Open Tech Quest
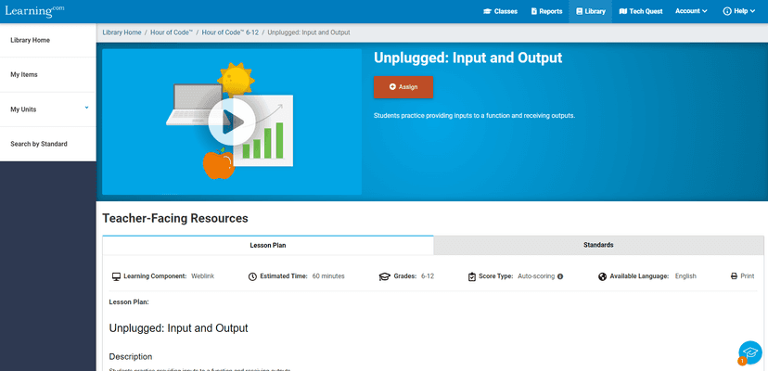 point(641,11)
